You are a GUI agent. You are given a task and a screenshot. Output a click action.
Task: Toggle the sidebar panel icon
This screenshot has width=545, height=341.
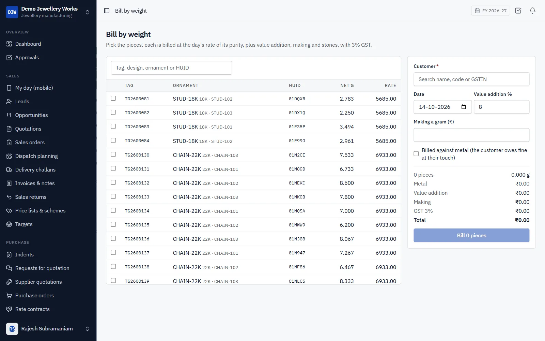click(x=107, y=11)
